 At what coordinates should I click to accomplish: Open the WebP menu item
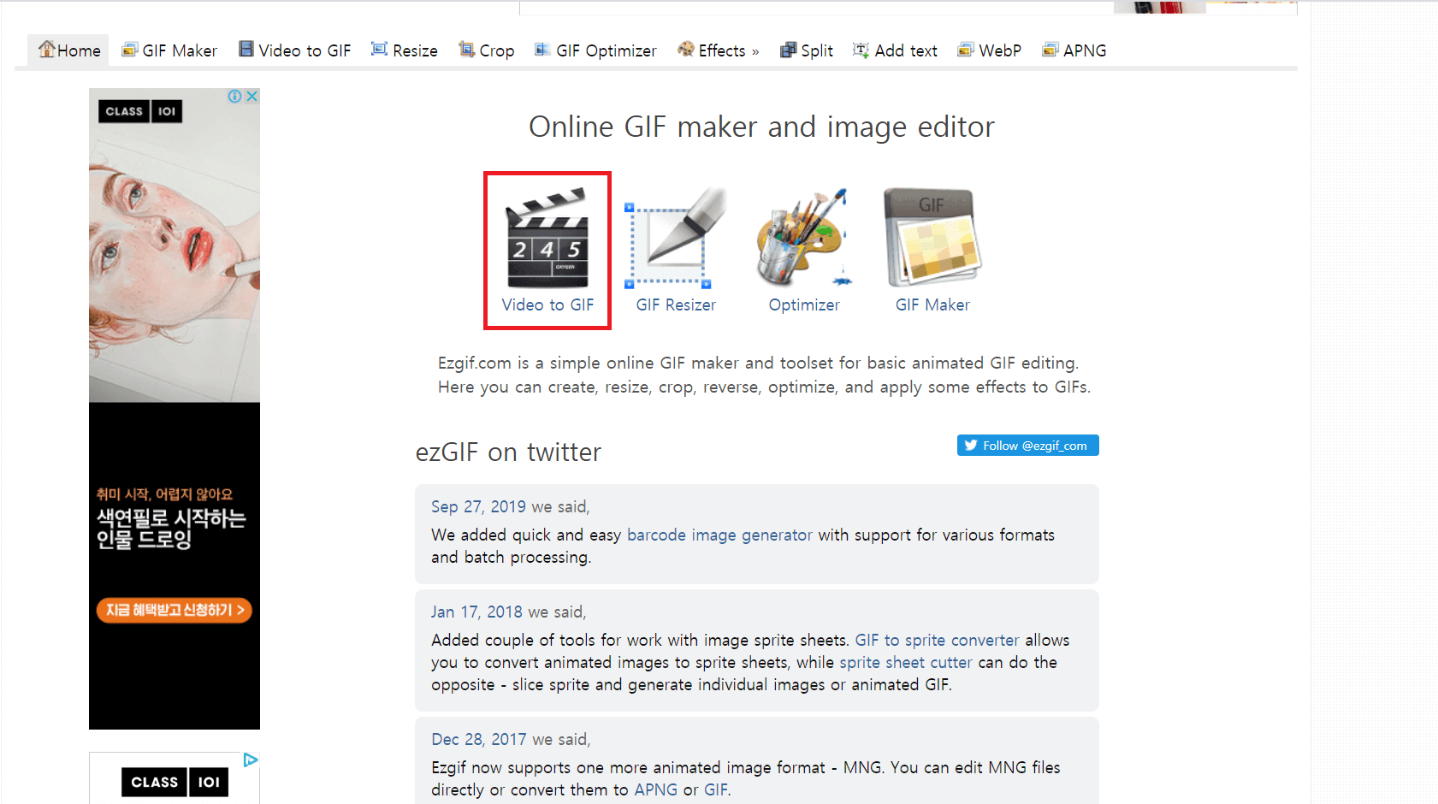tap(990, 50)
